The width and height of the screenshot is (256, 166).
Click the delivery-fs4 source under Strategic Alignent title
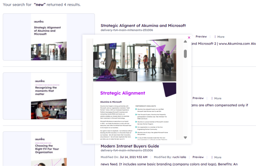127,30
